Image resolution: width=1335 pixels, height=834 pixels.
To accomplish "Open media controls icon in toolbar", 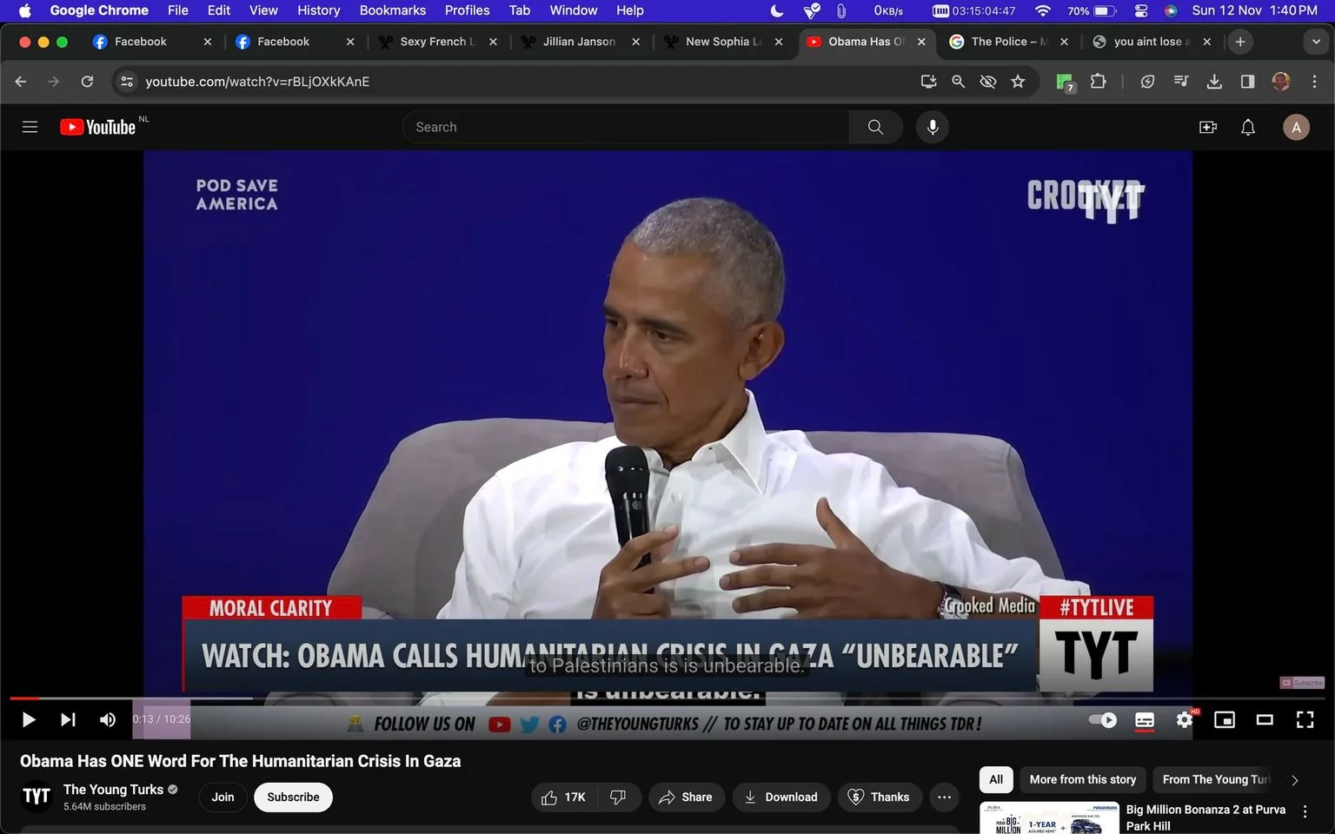I will (x=1181, y=81).
